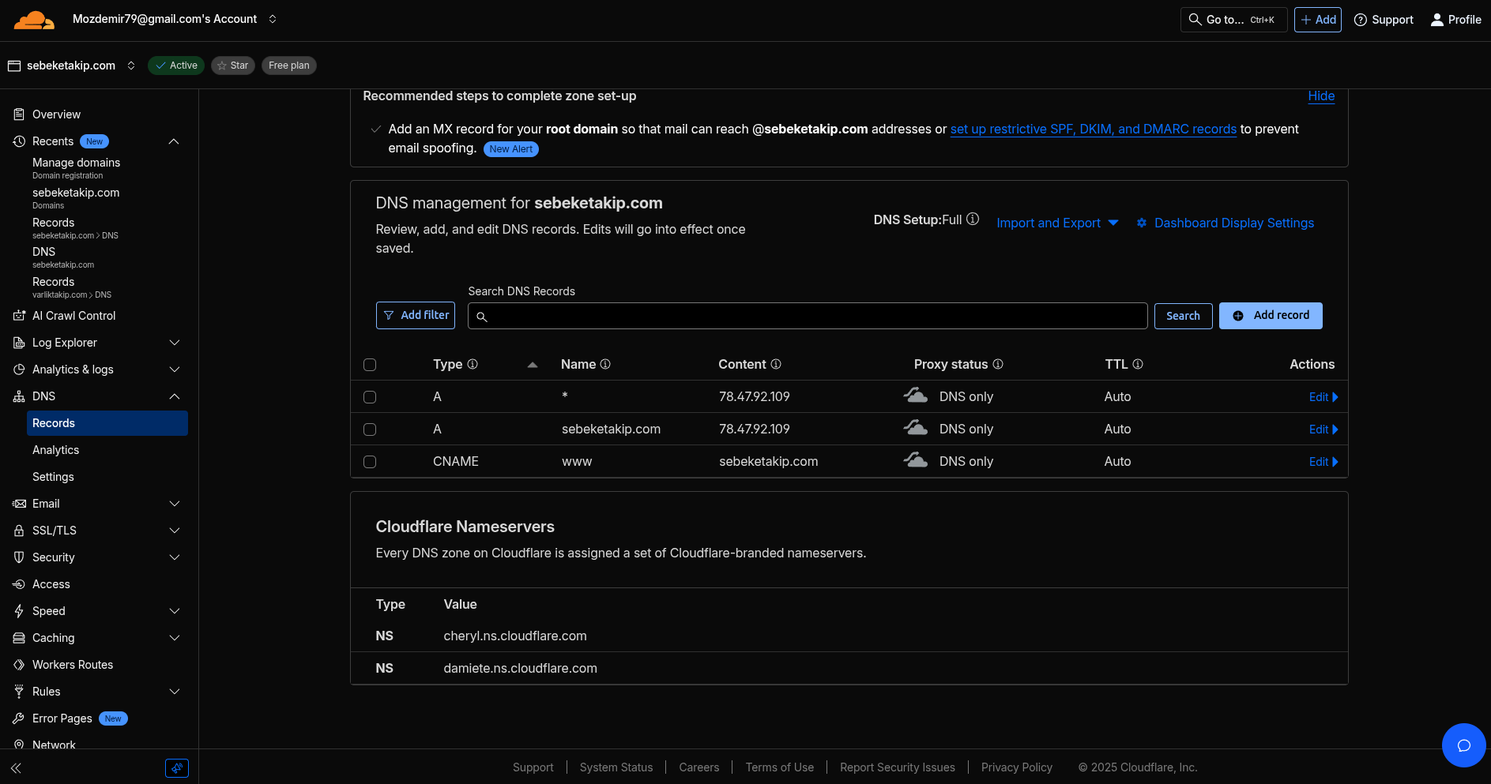Viewport: 1491px width, 784px height.
Task: Expand the Log Explorer section
Action: [x=175, y=343]
